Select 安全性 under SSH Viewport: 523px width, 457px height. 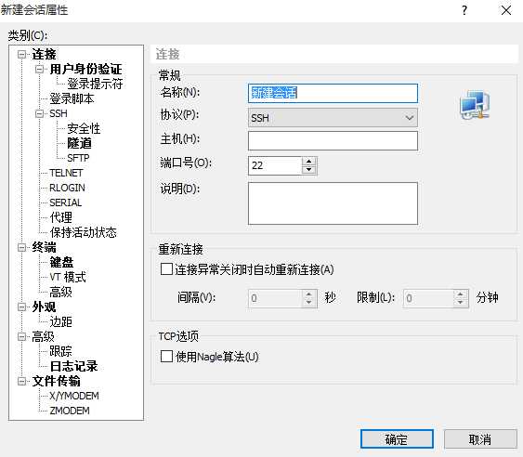pos(84,129)
